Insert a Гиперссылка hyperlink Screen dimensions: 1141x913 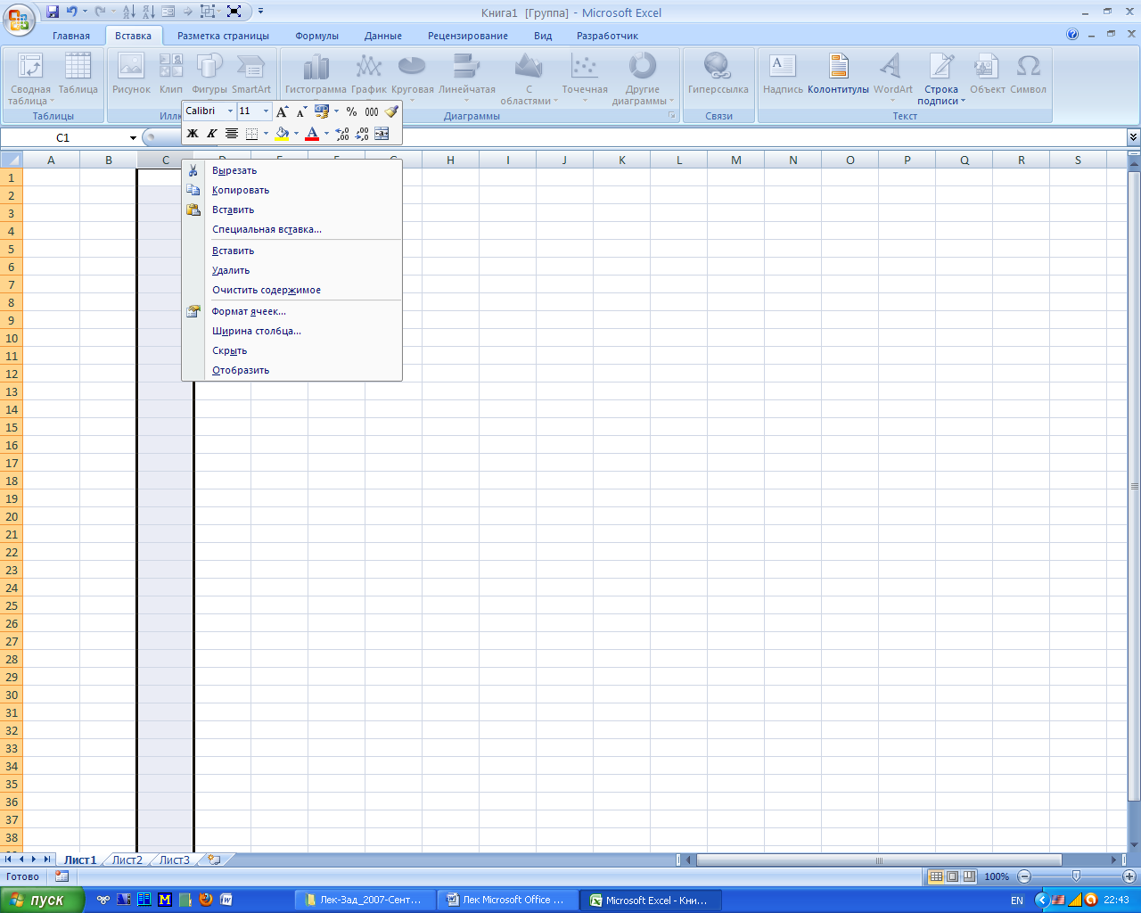(718, 73)
